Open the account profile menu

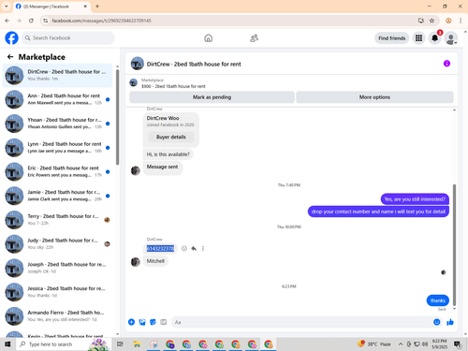pyautogui.click(x=451, y=38)
